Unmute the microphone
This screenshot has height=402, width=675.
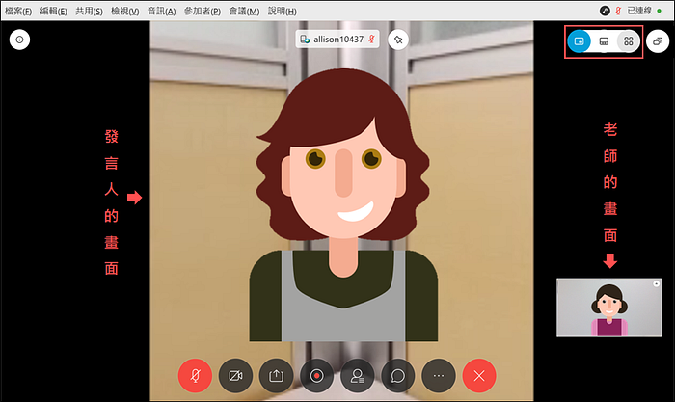click(x=195, y=376)
